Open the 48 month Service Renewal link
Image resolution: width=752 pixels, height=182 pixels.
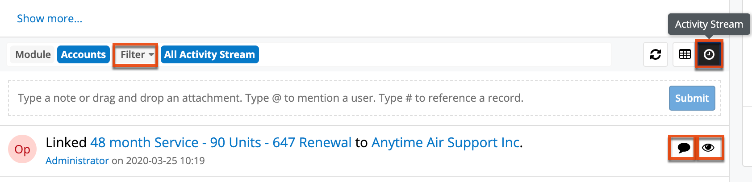point(221,142)
